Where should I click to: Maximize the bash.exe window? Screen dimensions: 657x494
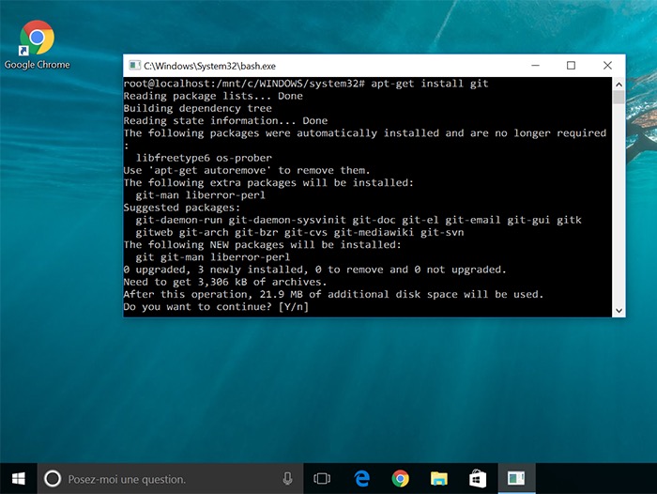[571, 66]
